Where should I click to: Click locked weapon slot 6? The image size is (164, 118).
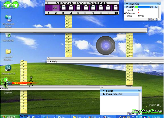tap(86, 8)
